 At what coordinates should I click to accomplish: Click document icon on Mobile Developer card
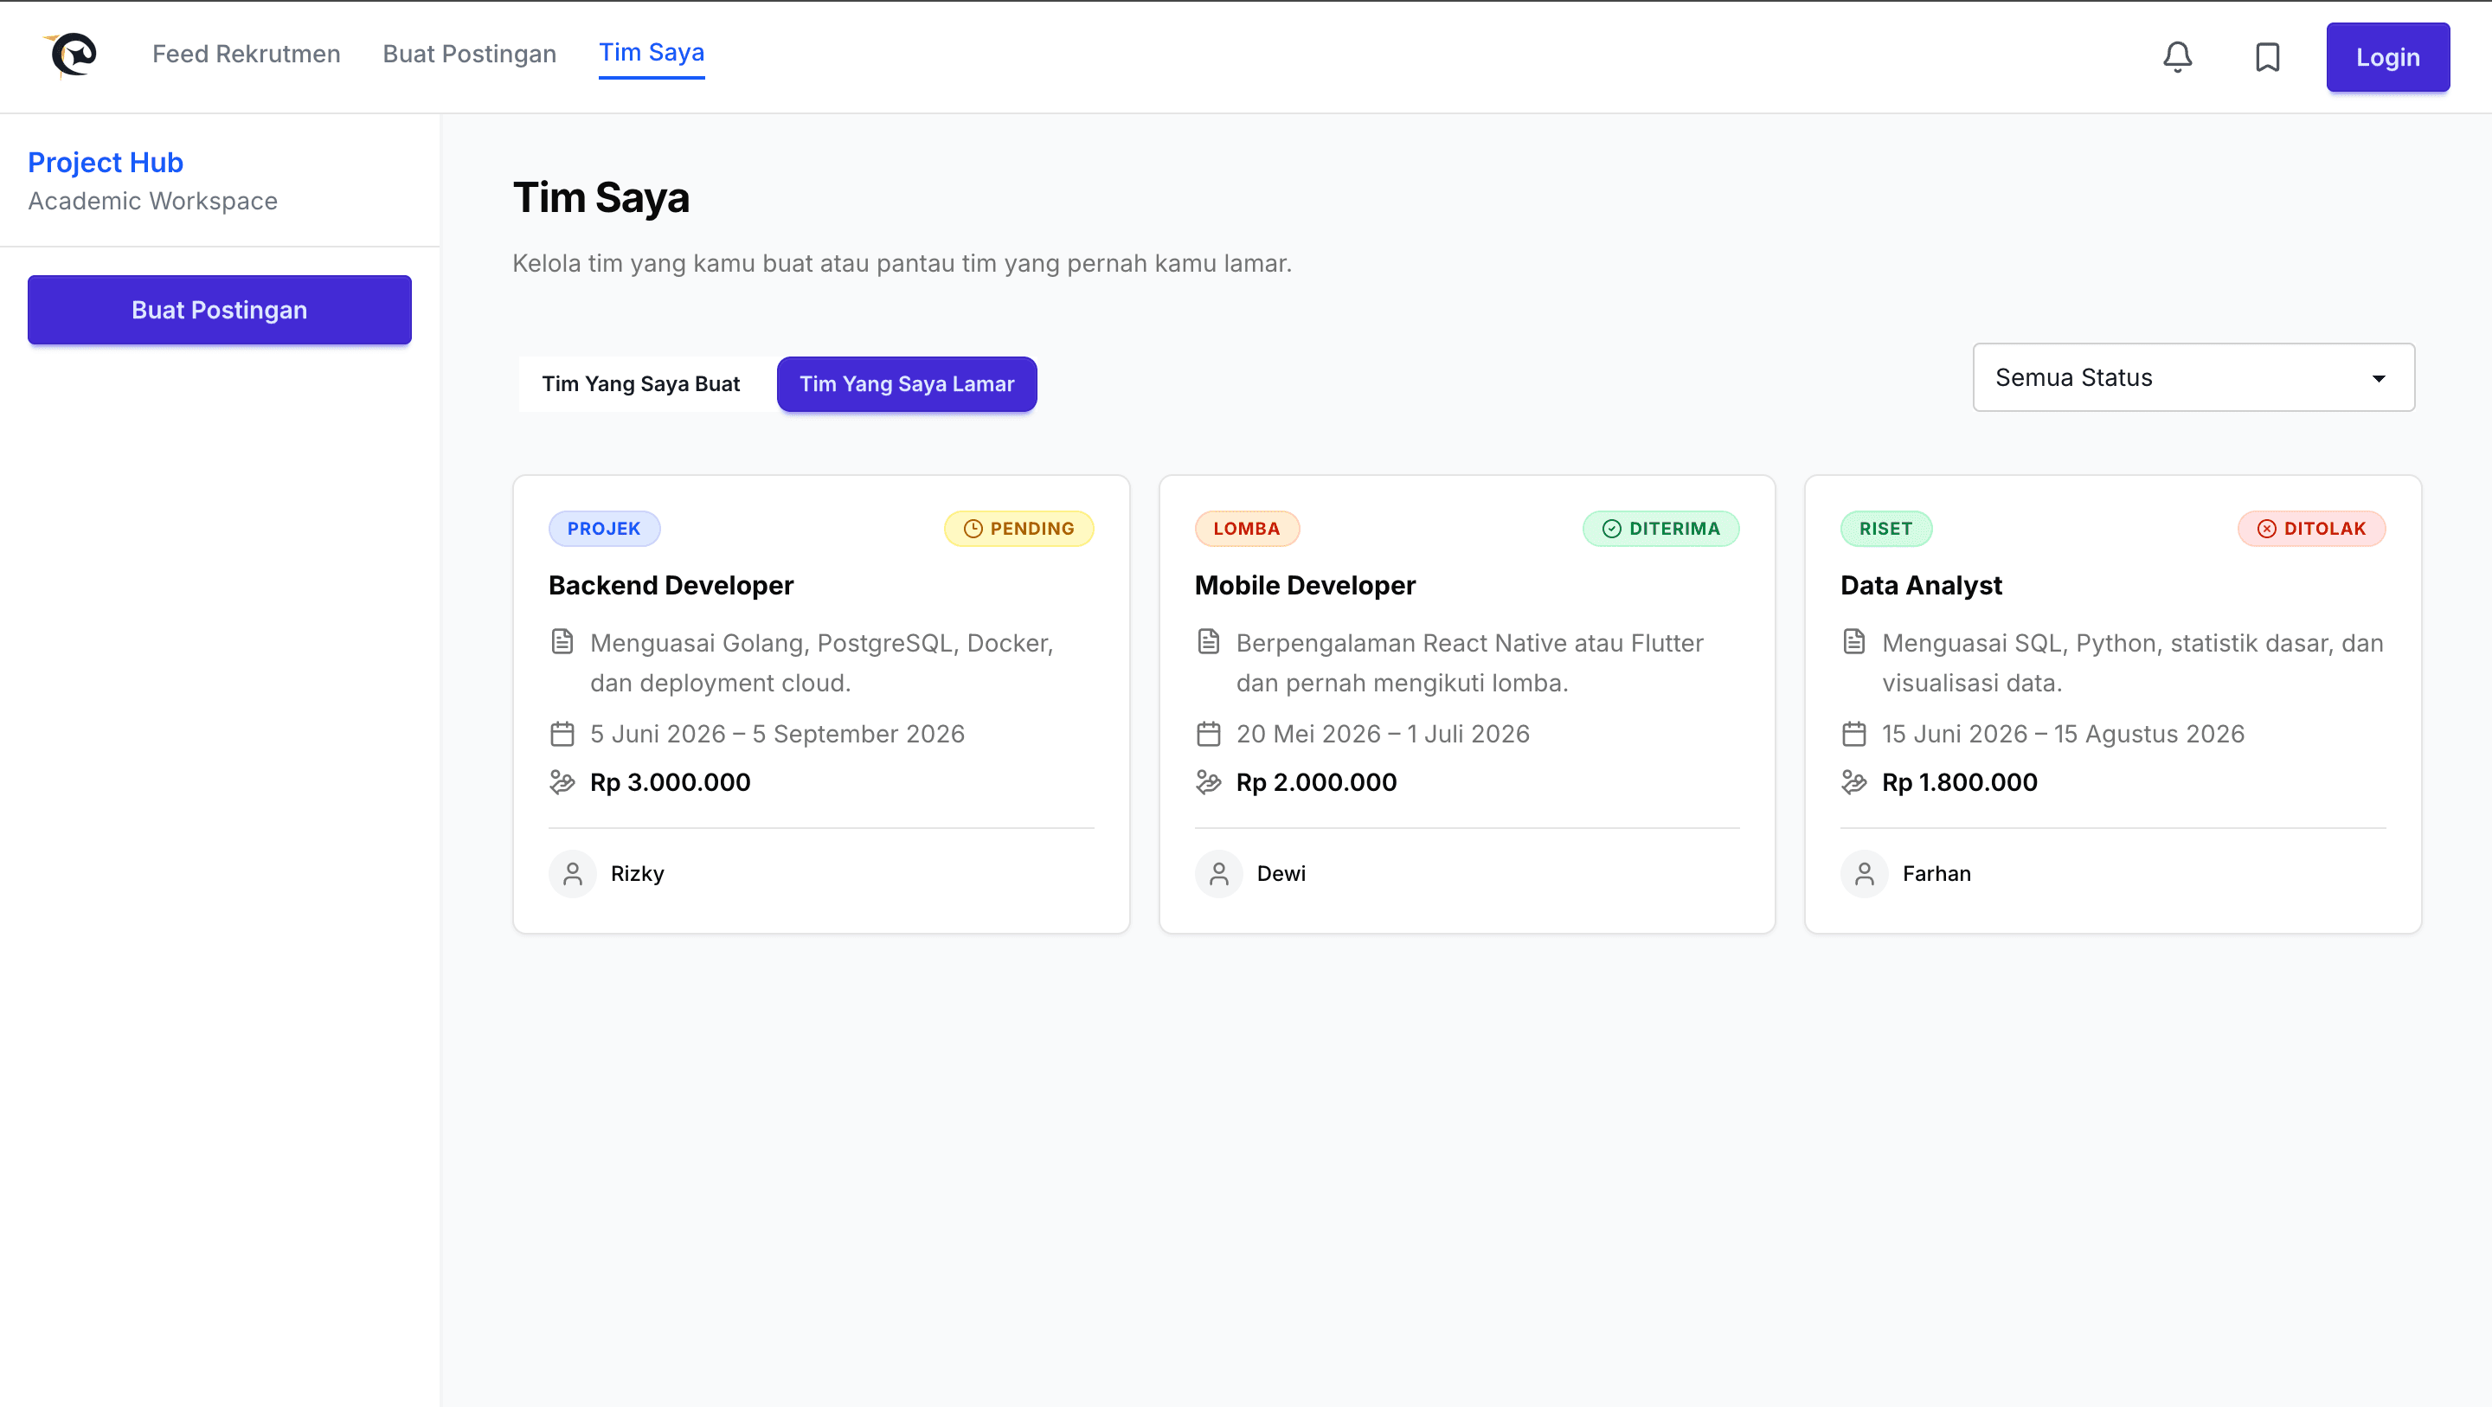[1208, 641]
